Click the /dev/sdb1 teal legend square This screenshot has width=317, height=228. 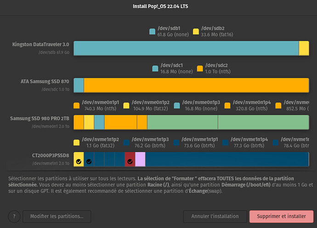click(x=153, y=32)
